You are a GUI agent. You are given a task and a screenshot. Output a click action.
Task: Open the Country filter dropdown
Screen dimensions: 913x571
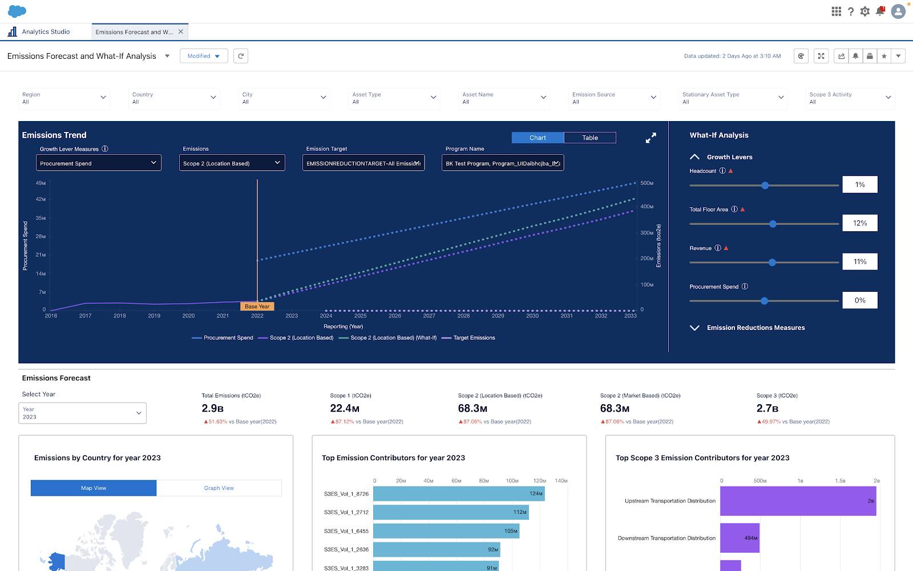174,98
